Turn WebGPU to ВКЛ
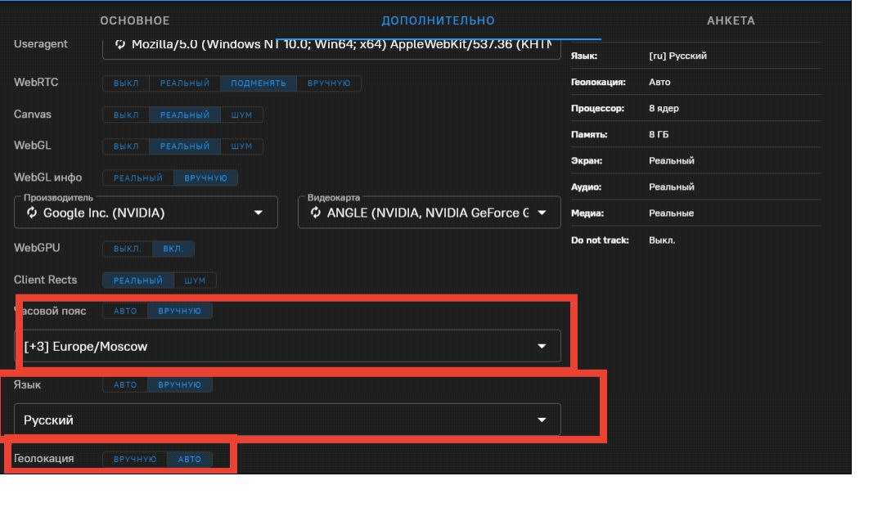This screenshot has width=873, height=521. [x=173, y=249]
